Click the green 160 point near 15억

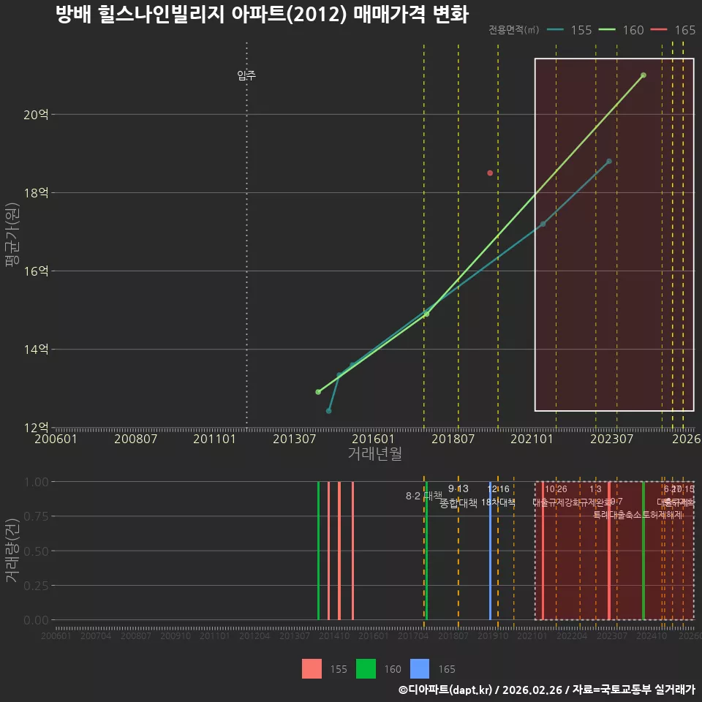(426, 314)
